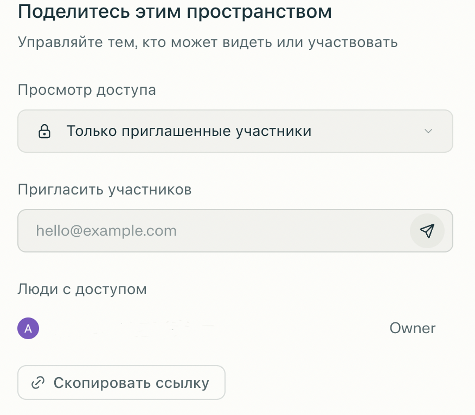Click the purple "A" user avatar

[x=28, y=328]
